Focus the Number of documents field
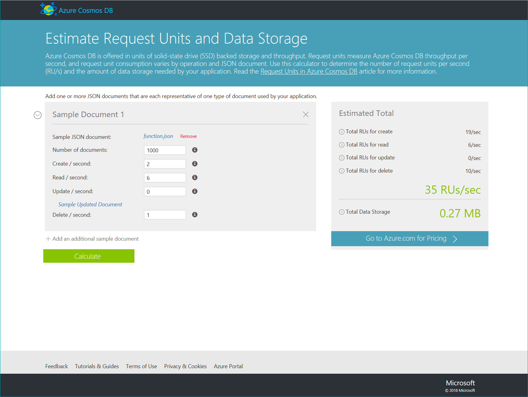The height and width of the screenshot is (397, 528). [x=165, y=150]
